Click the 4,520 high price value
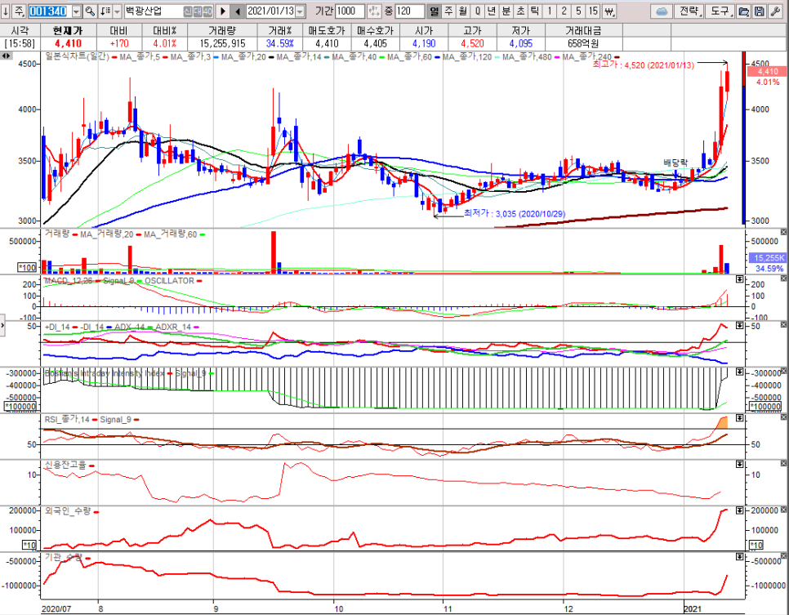Screen dimensions: 789x615 (x=472, y=44)
